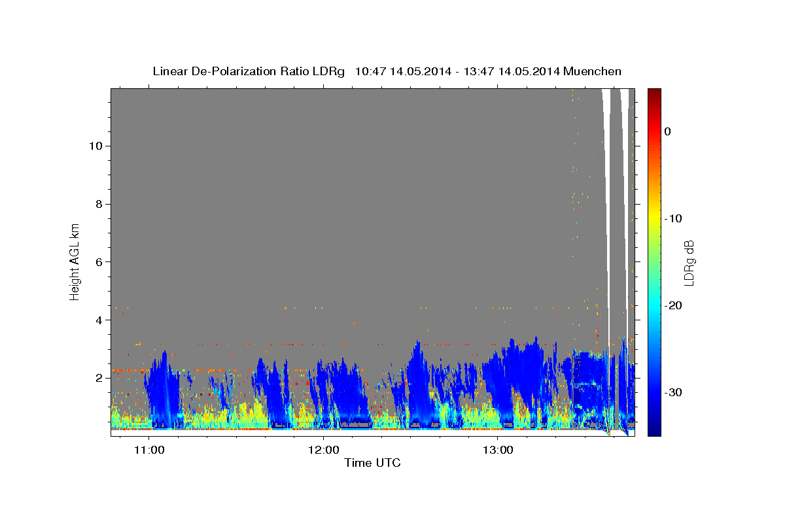Click the '11:00' time tick label

[150, 450]
